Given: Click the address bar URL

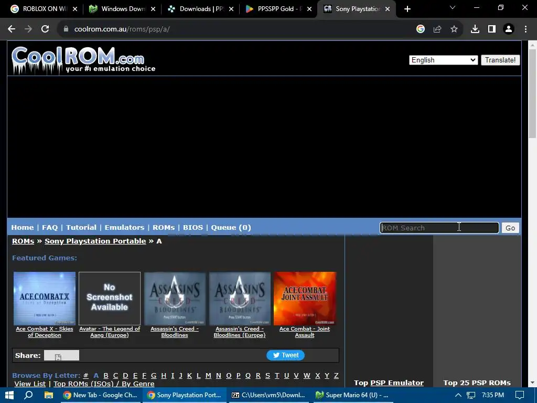Looking at the screenshot, I should click(x=122, y=29).
